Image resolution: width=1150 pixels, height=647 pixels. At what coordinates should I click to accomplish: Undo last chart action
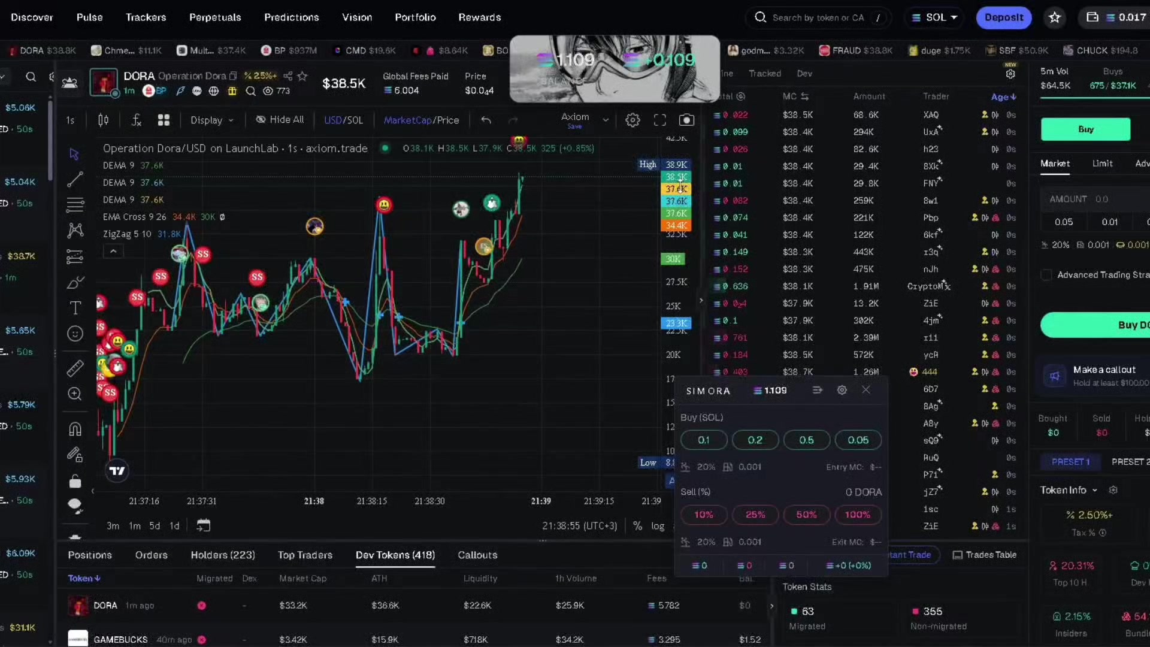486,120
